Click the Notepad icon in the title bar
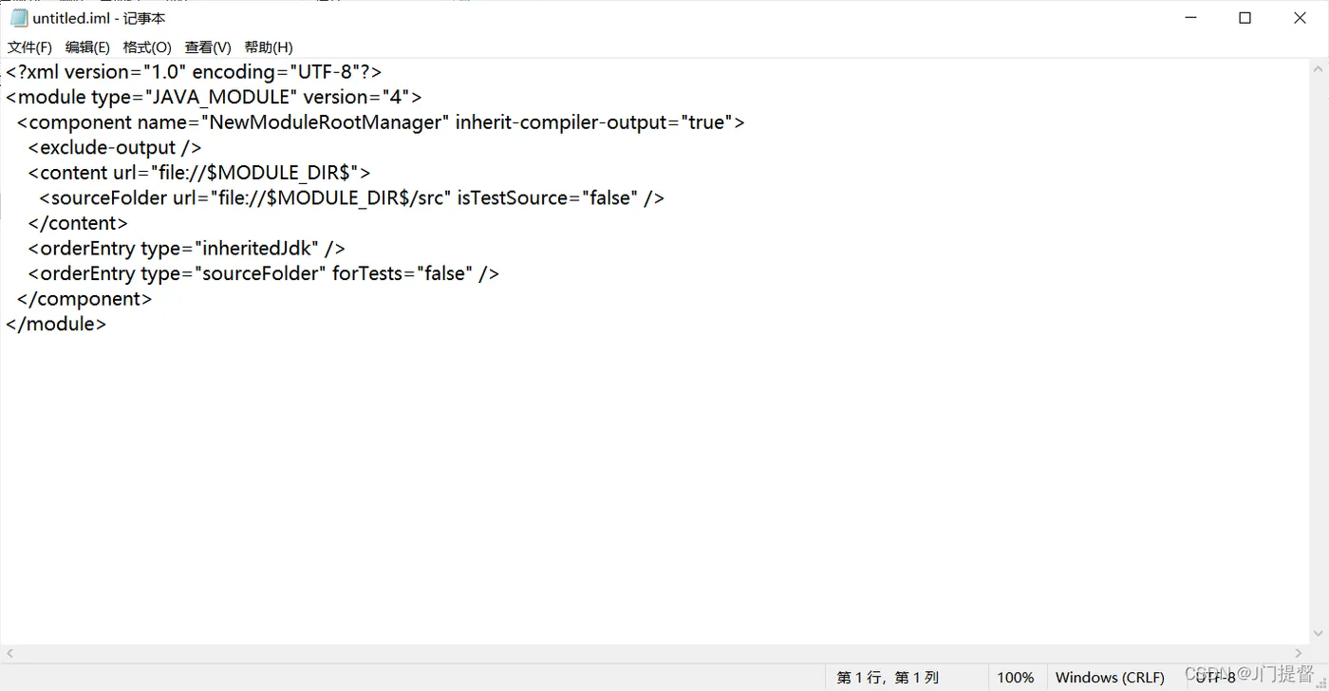 (19, 18)
